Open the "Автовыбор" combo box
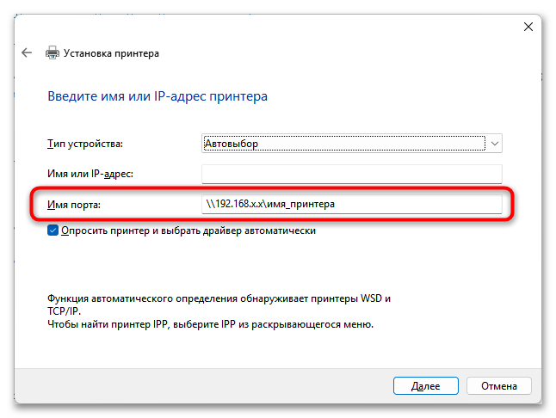 344,144
